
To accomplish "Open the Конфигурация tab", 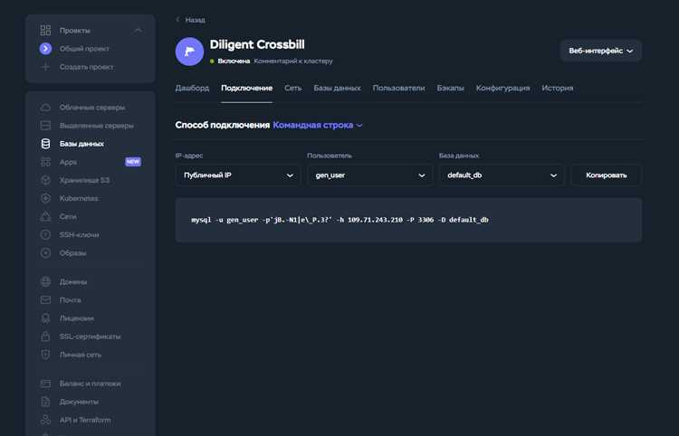I will click(502, 88).
